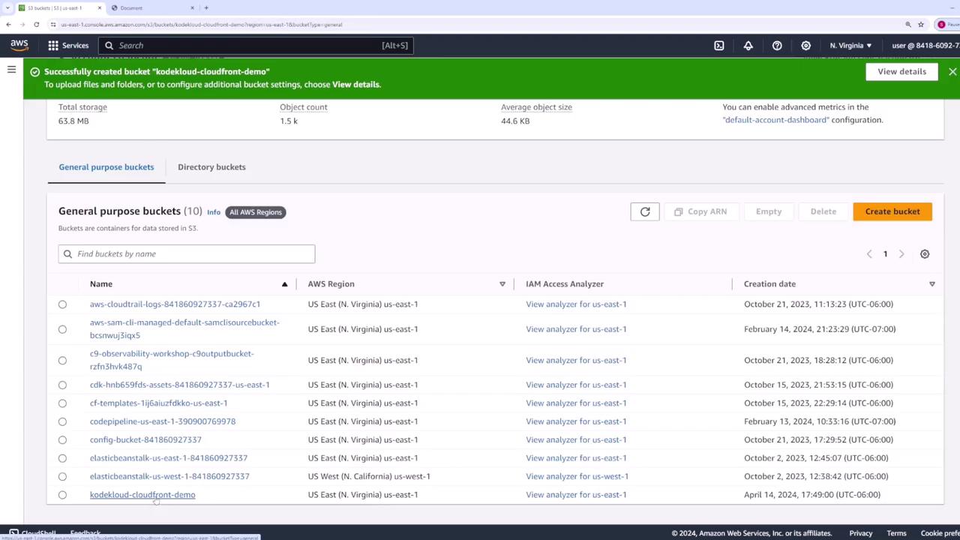Select the aws-cloudtrail-logs bucket radio button
The image size is (960, 540).
pyautogui.click(x=62, y=304)
